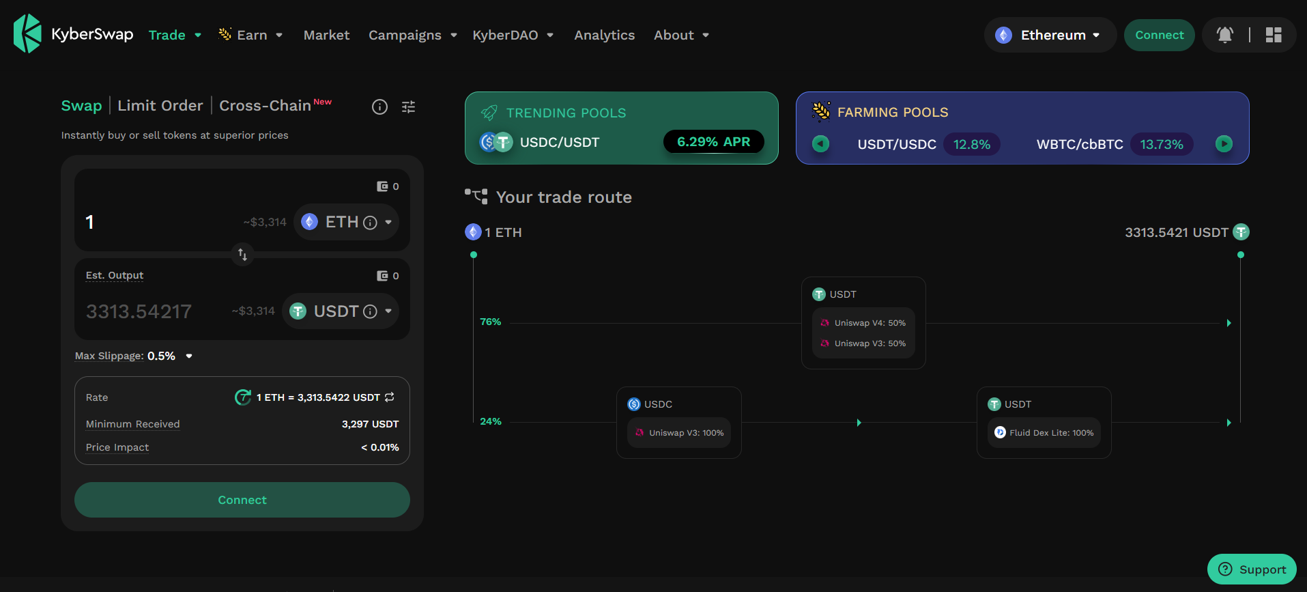The height and width of the screenshot is (592, 1307).
Task: Click the KyberSwap logo
Action: 73,34
